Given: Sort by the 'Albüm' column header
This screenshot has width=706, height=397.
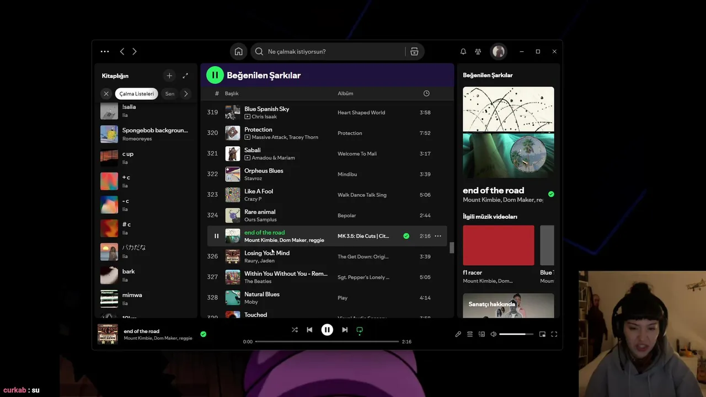Looking at the screenshot, I should [345, 93].
